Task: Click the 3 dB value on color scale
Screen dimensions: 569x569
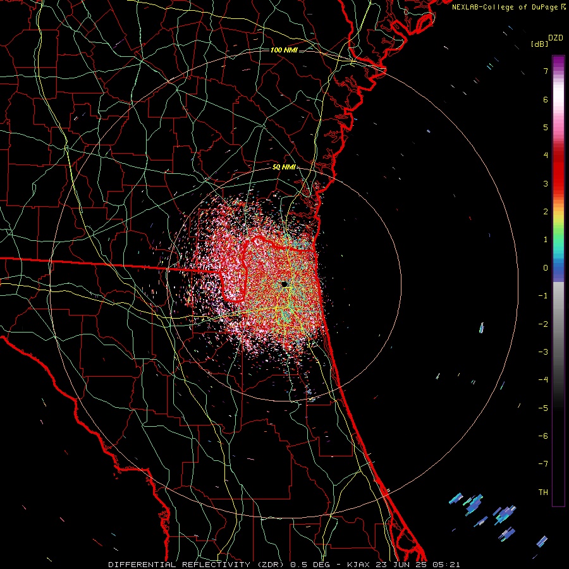Action: click(x=546, y=183)
